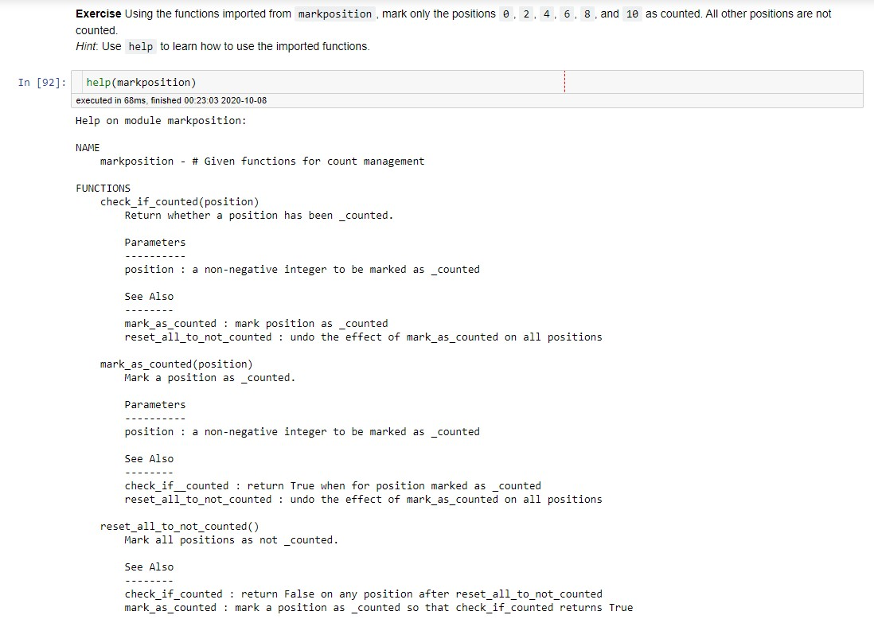The width and height of the screenshot is (874, 619).
Task: Click the inline code 'markposition' in exercise text
Action: pyautogui.click(x=335, y=14)
